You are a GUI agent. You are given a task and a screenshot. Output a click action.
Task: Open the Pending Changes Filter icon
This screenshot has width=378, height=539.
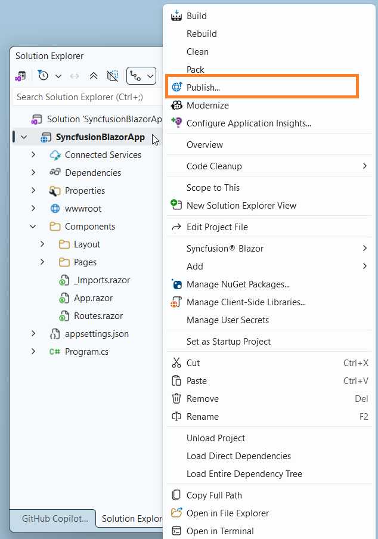pos(43,76)
